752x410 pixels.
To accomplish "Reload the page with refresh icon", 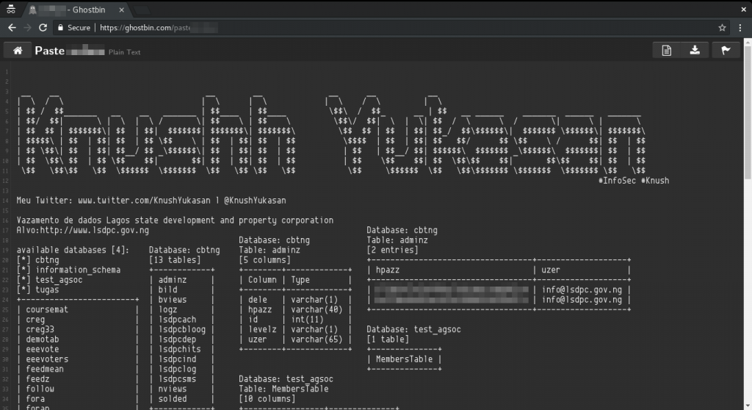I will point(43,28).
